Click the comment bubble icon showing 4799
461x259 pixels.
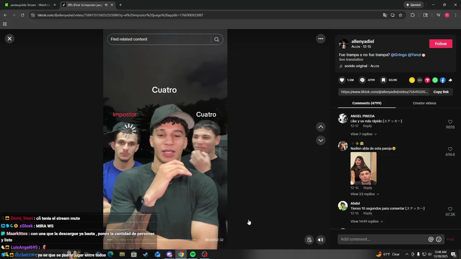(362, 80)
